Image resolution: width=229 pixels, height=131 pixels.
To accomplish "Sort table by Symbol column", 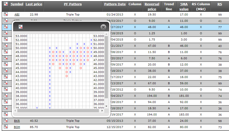I will (x=17, y=4).
